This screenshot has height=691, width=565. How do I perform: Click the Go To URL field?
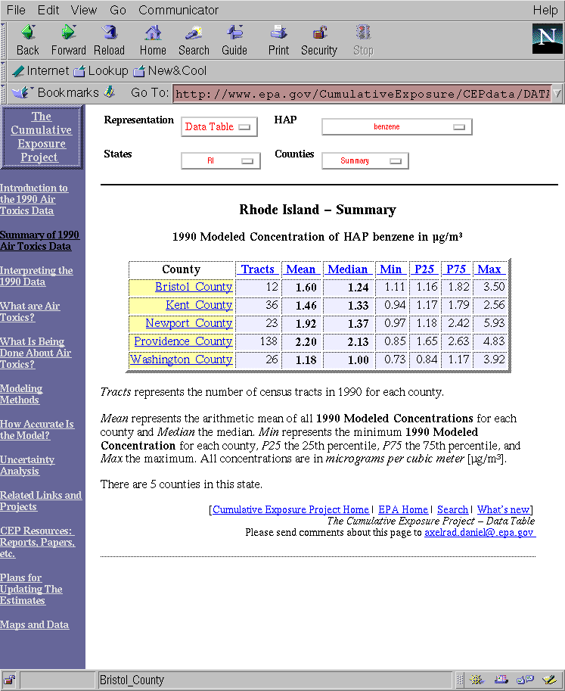(362, 94)
